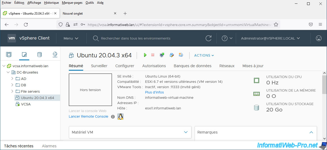327x150 pixels.
Task: Switch to the Surveiller tab
Action: [x=99, y=66]
